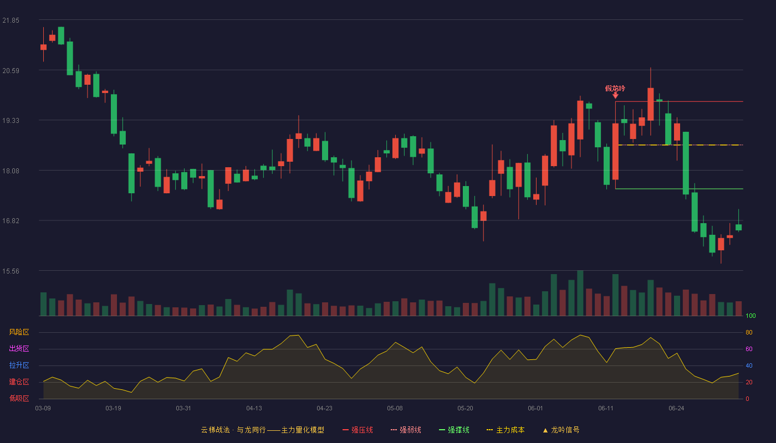Click the last green candlestick on the chart

(738, 227)
